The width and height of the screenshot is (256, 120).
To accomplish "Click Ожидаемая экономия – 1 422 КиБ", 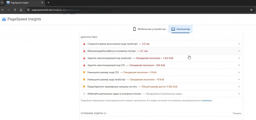I will point(154,58).
